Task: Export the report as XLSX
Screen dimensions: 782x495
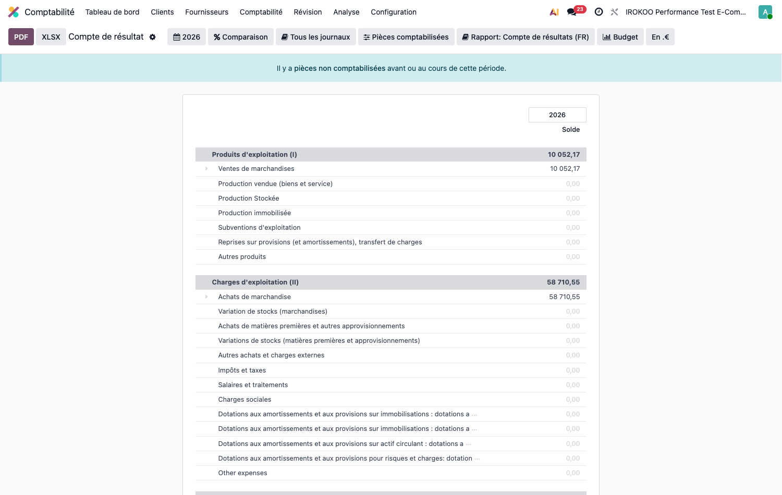Action: 51,37
